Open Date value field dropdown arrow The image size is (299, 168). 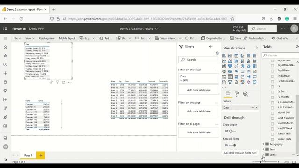pos(253,108)
